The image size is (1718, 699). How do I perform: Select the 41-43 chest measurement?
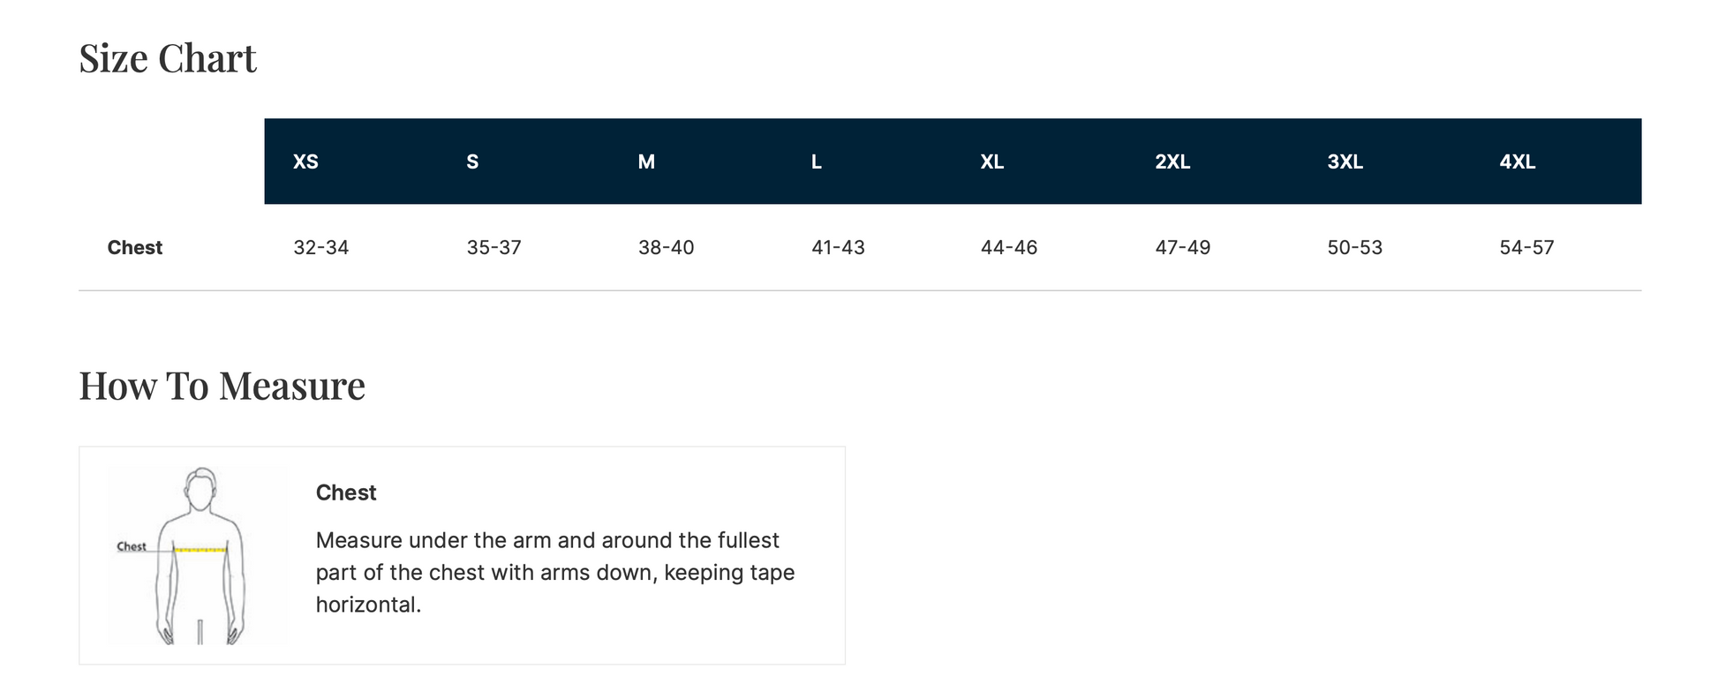(838, 247)
